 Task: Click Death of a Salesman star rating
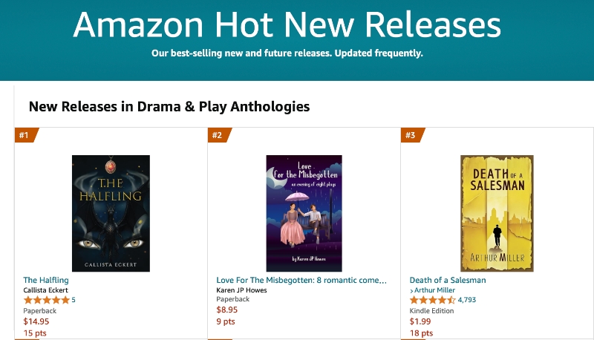433,300
